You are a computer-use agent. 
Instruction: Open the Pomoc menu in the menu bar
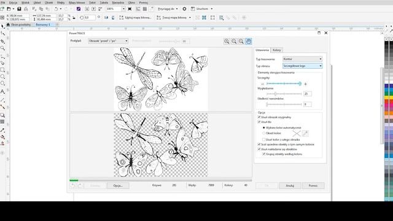click(144, 2)
